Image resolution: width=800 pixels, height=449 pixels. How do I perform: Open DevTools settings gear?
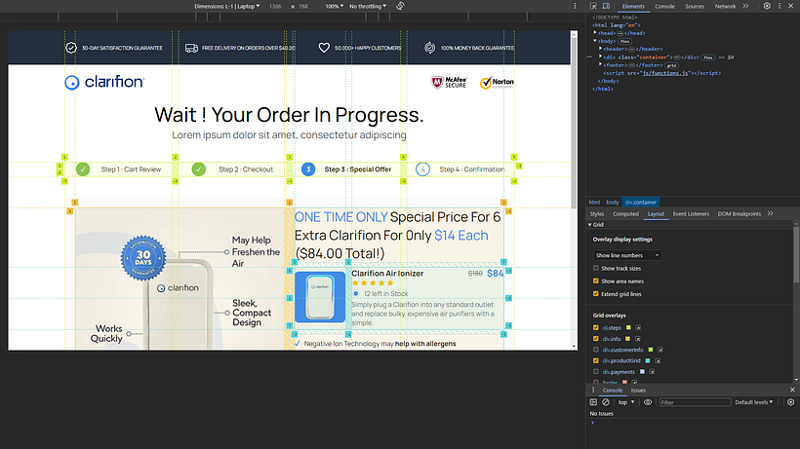767,6
